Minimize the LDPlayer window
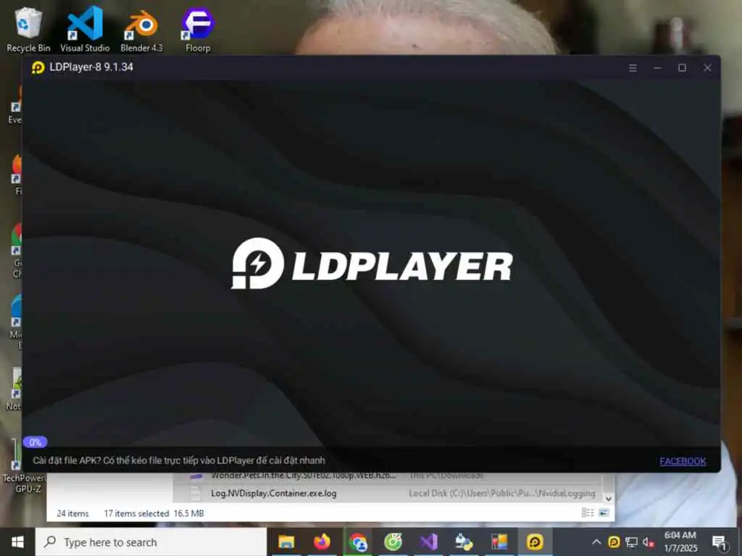The width and height of the screenshot is (742, 556). 657,68
